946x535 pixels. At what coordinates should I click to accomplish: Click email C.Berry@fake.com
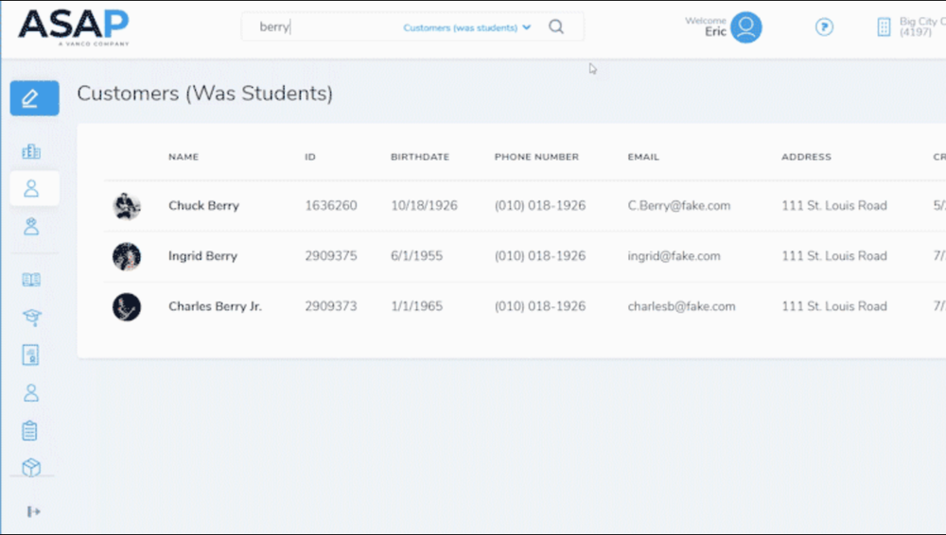pos(678,206)
